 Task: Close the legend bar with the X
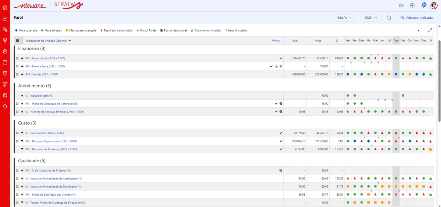tap(418, 30)
